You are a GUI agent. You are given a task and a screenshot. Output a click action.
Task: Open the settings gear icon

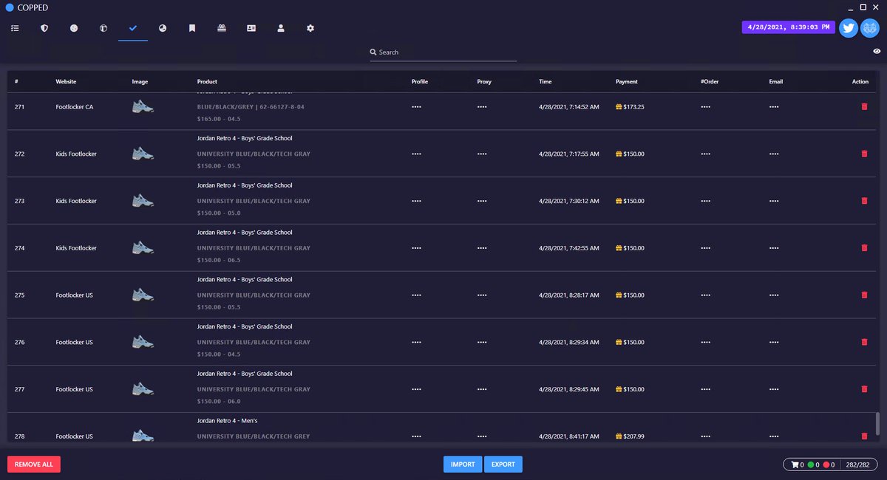(x=310, y=28)
